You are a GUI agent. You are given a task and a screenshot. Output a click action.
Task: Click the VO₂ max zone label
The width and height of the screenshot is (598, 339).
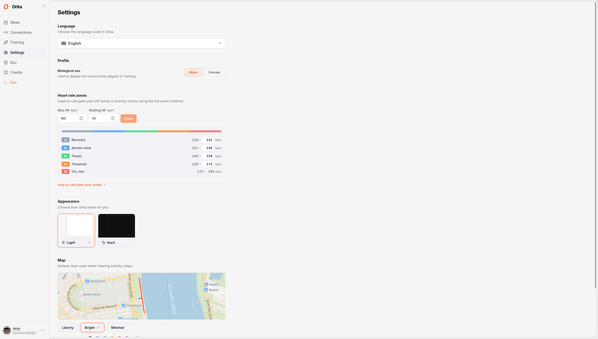78,172
